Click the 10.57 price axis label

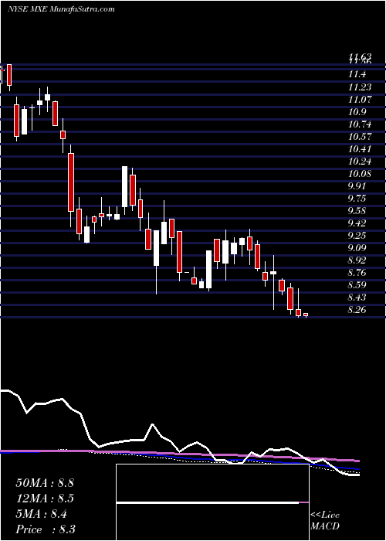coord(360,137)
